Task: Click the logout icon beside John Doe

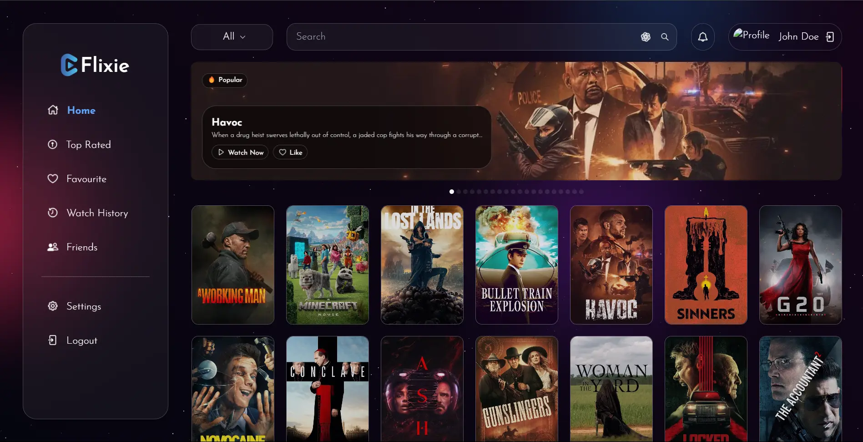Action: click(830, 37)
